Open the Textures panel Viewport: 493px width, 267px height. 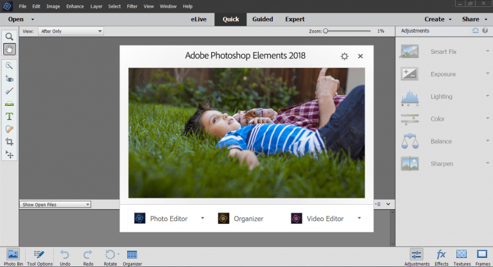tap(462, 257)
